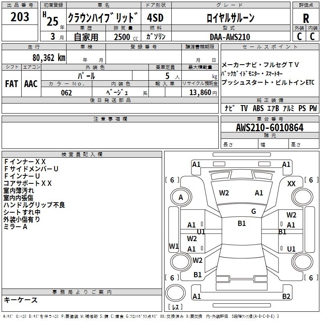Click the fuel type "ガソリン"
This screenshot has width=321, height=321.
(x=156, y=37)
